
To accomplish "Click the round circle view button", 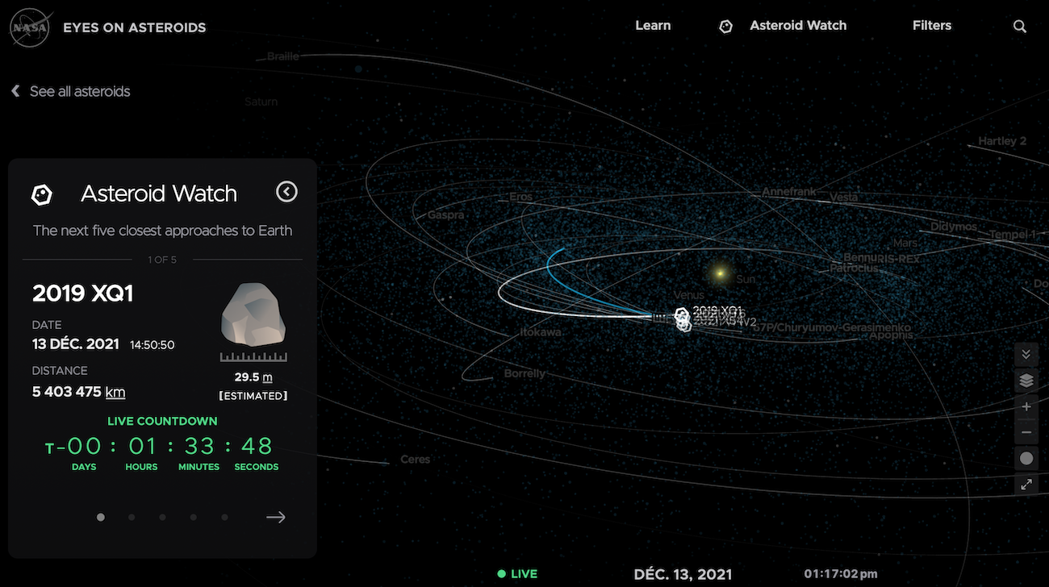I will pyautogui.click(x=1026, y=459).
